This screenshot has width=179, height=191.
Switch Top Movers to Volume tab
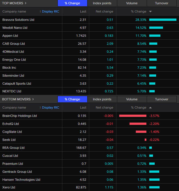pyautogui.click(x=132, y=3)
